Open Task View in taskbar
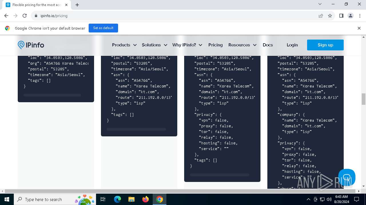Viewport: 366px width, 205px height. [103, 199]
